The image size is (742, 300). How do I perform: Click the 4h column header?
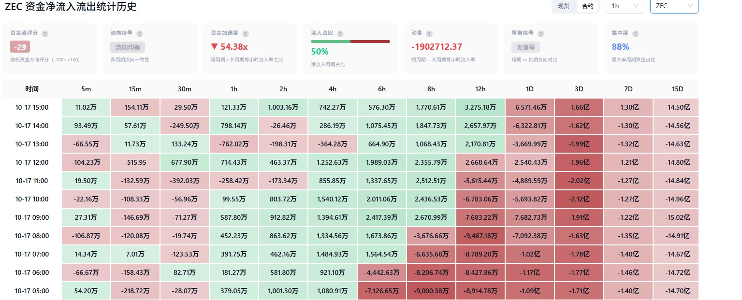pyautogui.click(x=333, y=89)
